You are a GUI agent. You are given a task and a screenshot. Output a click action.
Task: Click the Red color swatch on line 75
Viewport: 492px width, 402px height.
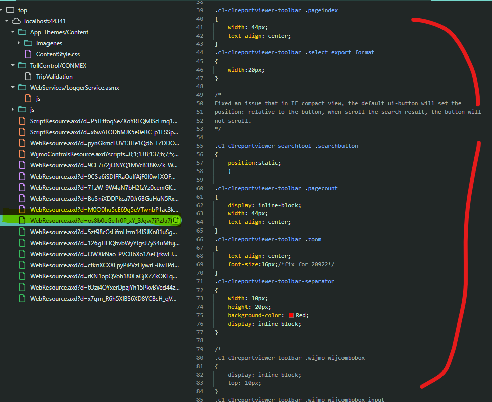pyautogui.click(x=291, y=315)
